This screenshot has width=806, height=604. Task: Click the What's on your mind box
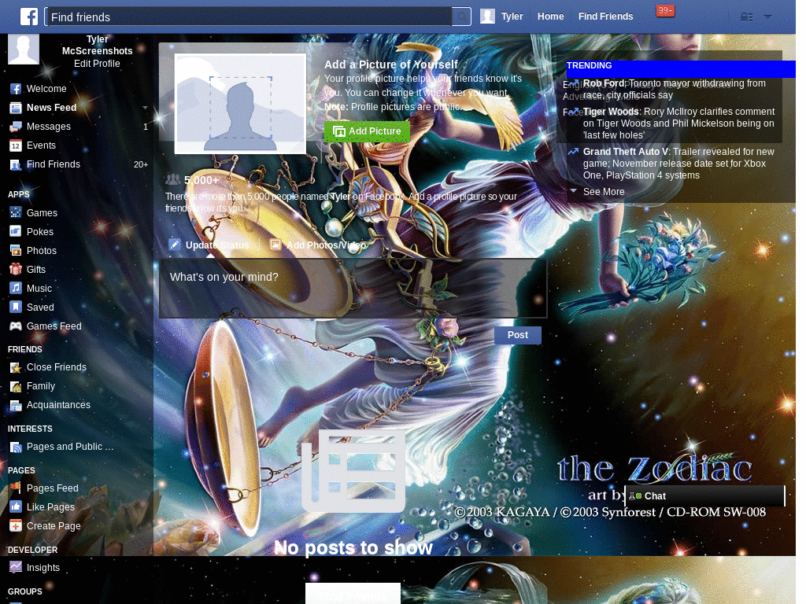click(353, 288)
